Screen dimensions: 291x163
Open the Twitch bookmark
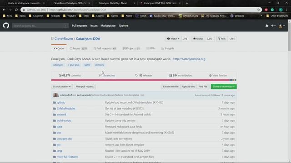[x=141, y=16]
